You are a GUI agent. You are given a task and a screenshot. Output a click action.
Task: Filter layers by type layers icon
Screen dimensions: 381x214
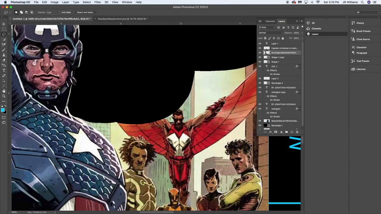click(x=288, y=27)
